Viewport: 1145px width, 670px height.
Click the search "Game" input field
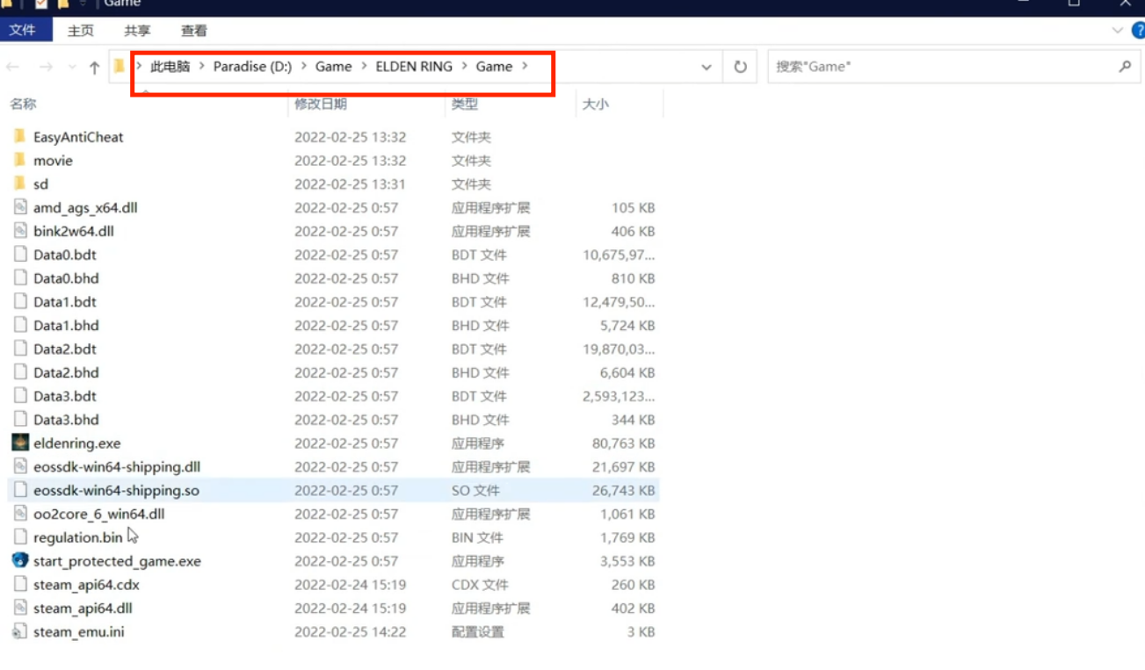pyautogui.click(x=940, y=67)
